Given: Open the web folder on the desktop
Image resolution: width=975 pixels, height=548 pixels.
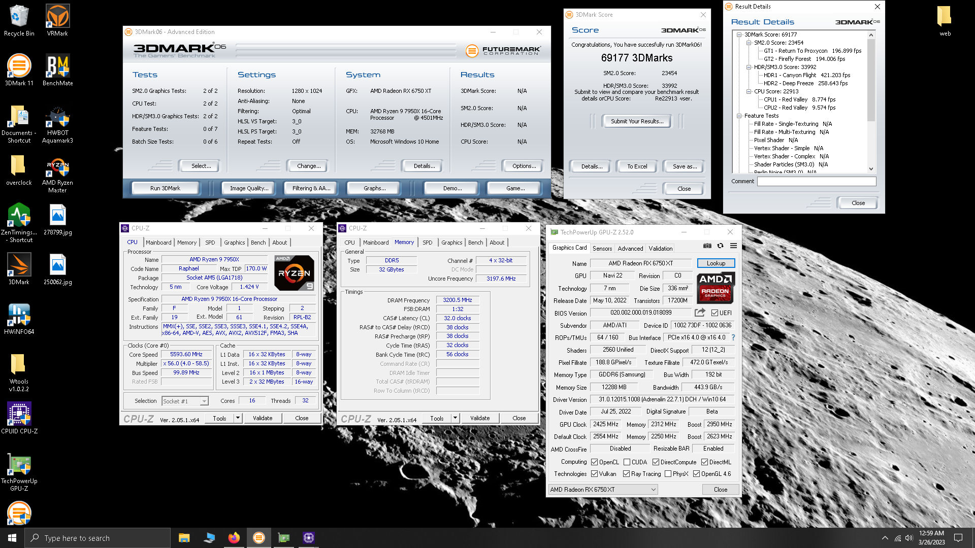Looking at the screenshot, I should click(x=945, y=20).
